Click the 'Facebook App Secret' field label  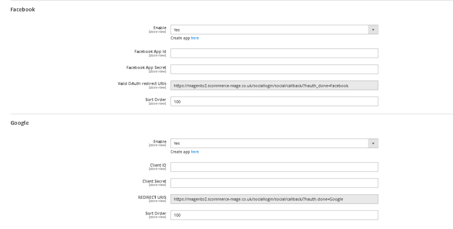coord(146,67)
